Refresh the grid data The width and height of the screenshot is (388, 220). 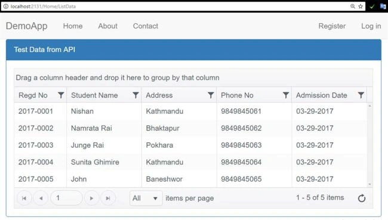click(x=362, y=198)
